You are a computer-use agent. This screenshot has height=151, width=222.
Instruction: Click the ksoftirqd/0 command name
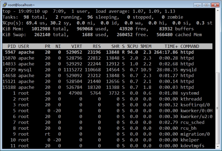click(x=195, y=105)
